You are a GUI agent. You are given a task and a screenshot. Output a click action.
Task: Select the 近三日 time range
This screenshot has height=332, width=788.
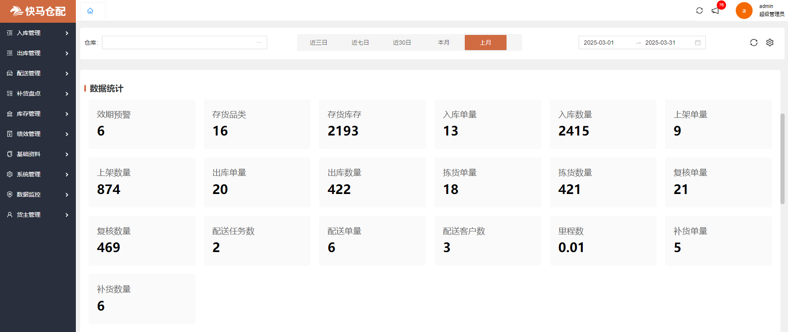point(318,42)
